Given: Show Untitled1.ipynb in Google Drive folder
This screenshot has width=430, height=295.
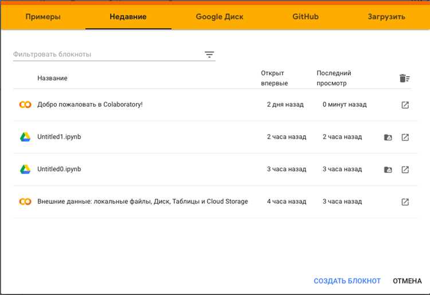Looking at the screenshot, I should (388, 137).
